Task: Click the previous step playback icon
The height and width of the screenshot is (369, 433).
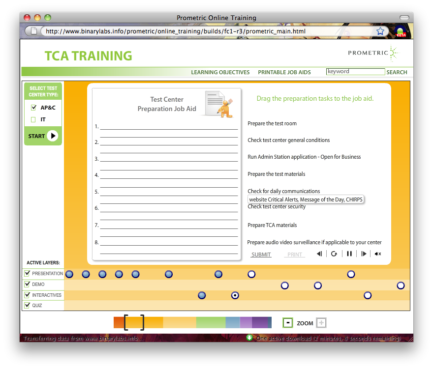Action: (319, 254)
